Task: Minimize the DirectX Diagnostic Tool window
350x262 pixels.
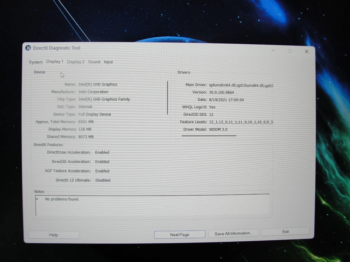Action: coord(273,51)
